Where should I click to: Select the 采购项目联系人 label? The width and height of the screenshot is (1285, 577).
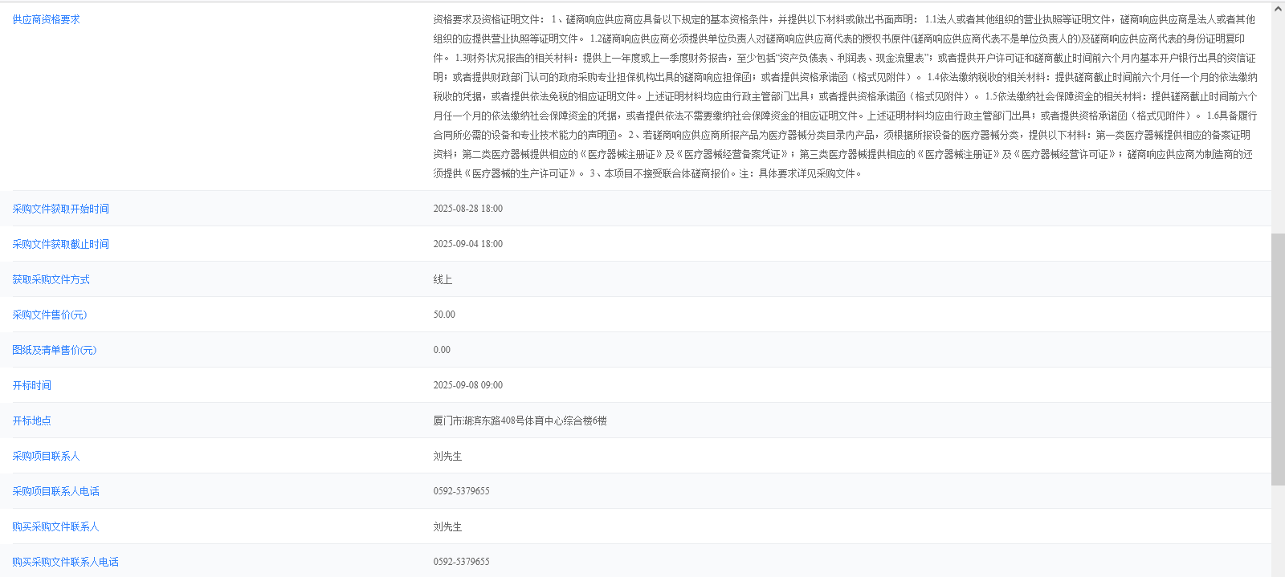[x=46, y=456]
